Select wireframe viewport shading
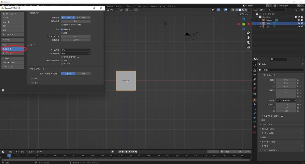Image resolution: width=305 pixels, height=164 pixels. click(237, 10)
